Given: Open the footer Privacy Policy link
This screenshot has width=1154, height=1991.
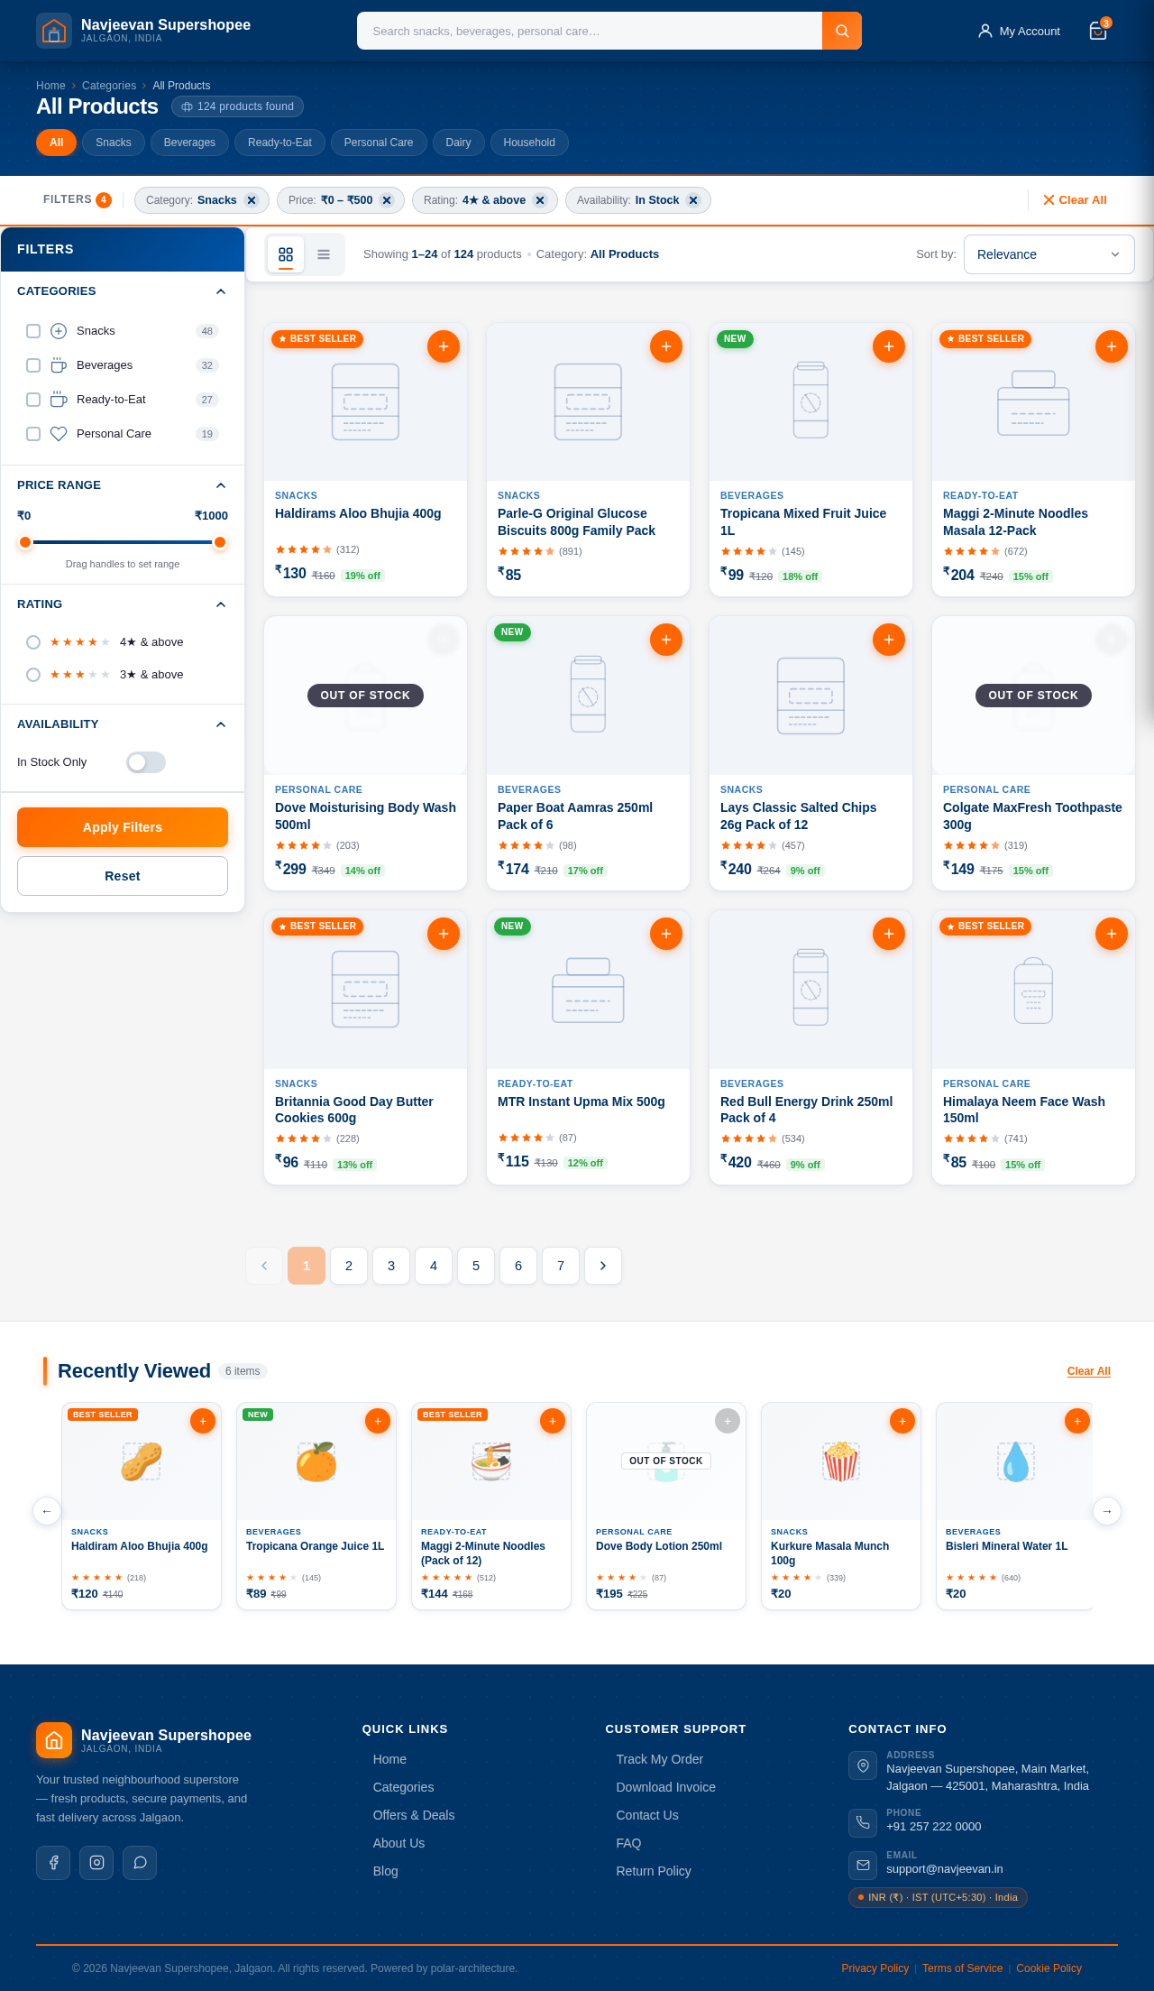Looking at the screenshot, I should (x=875, y=1968).
